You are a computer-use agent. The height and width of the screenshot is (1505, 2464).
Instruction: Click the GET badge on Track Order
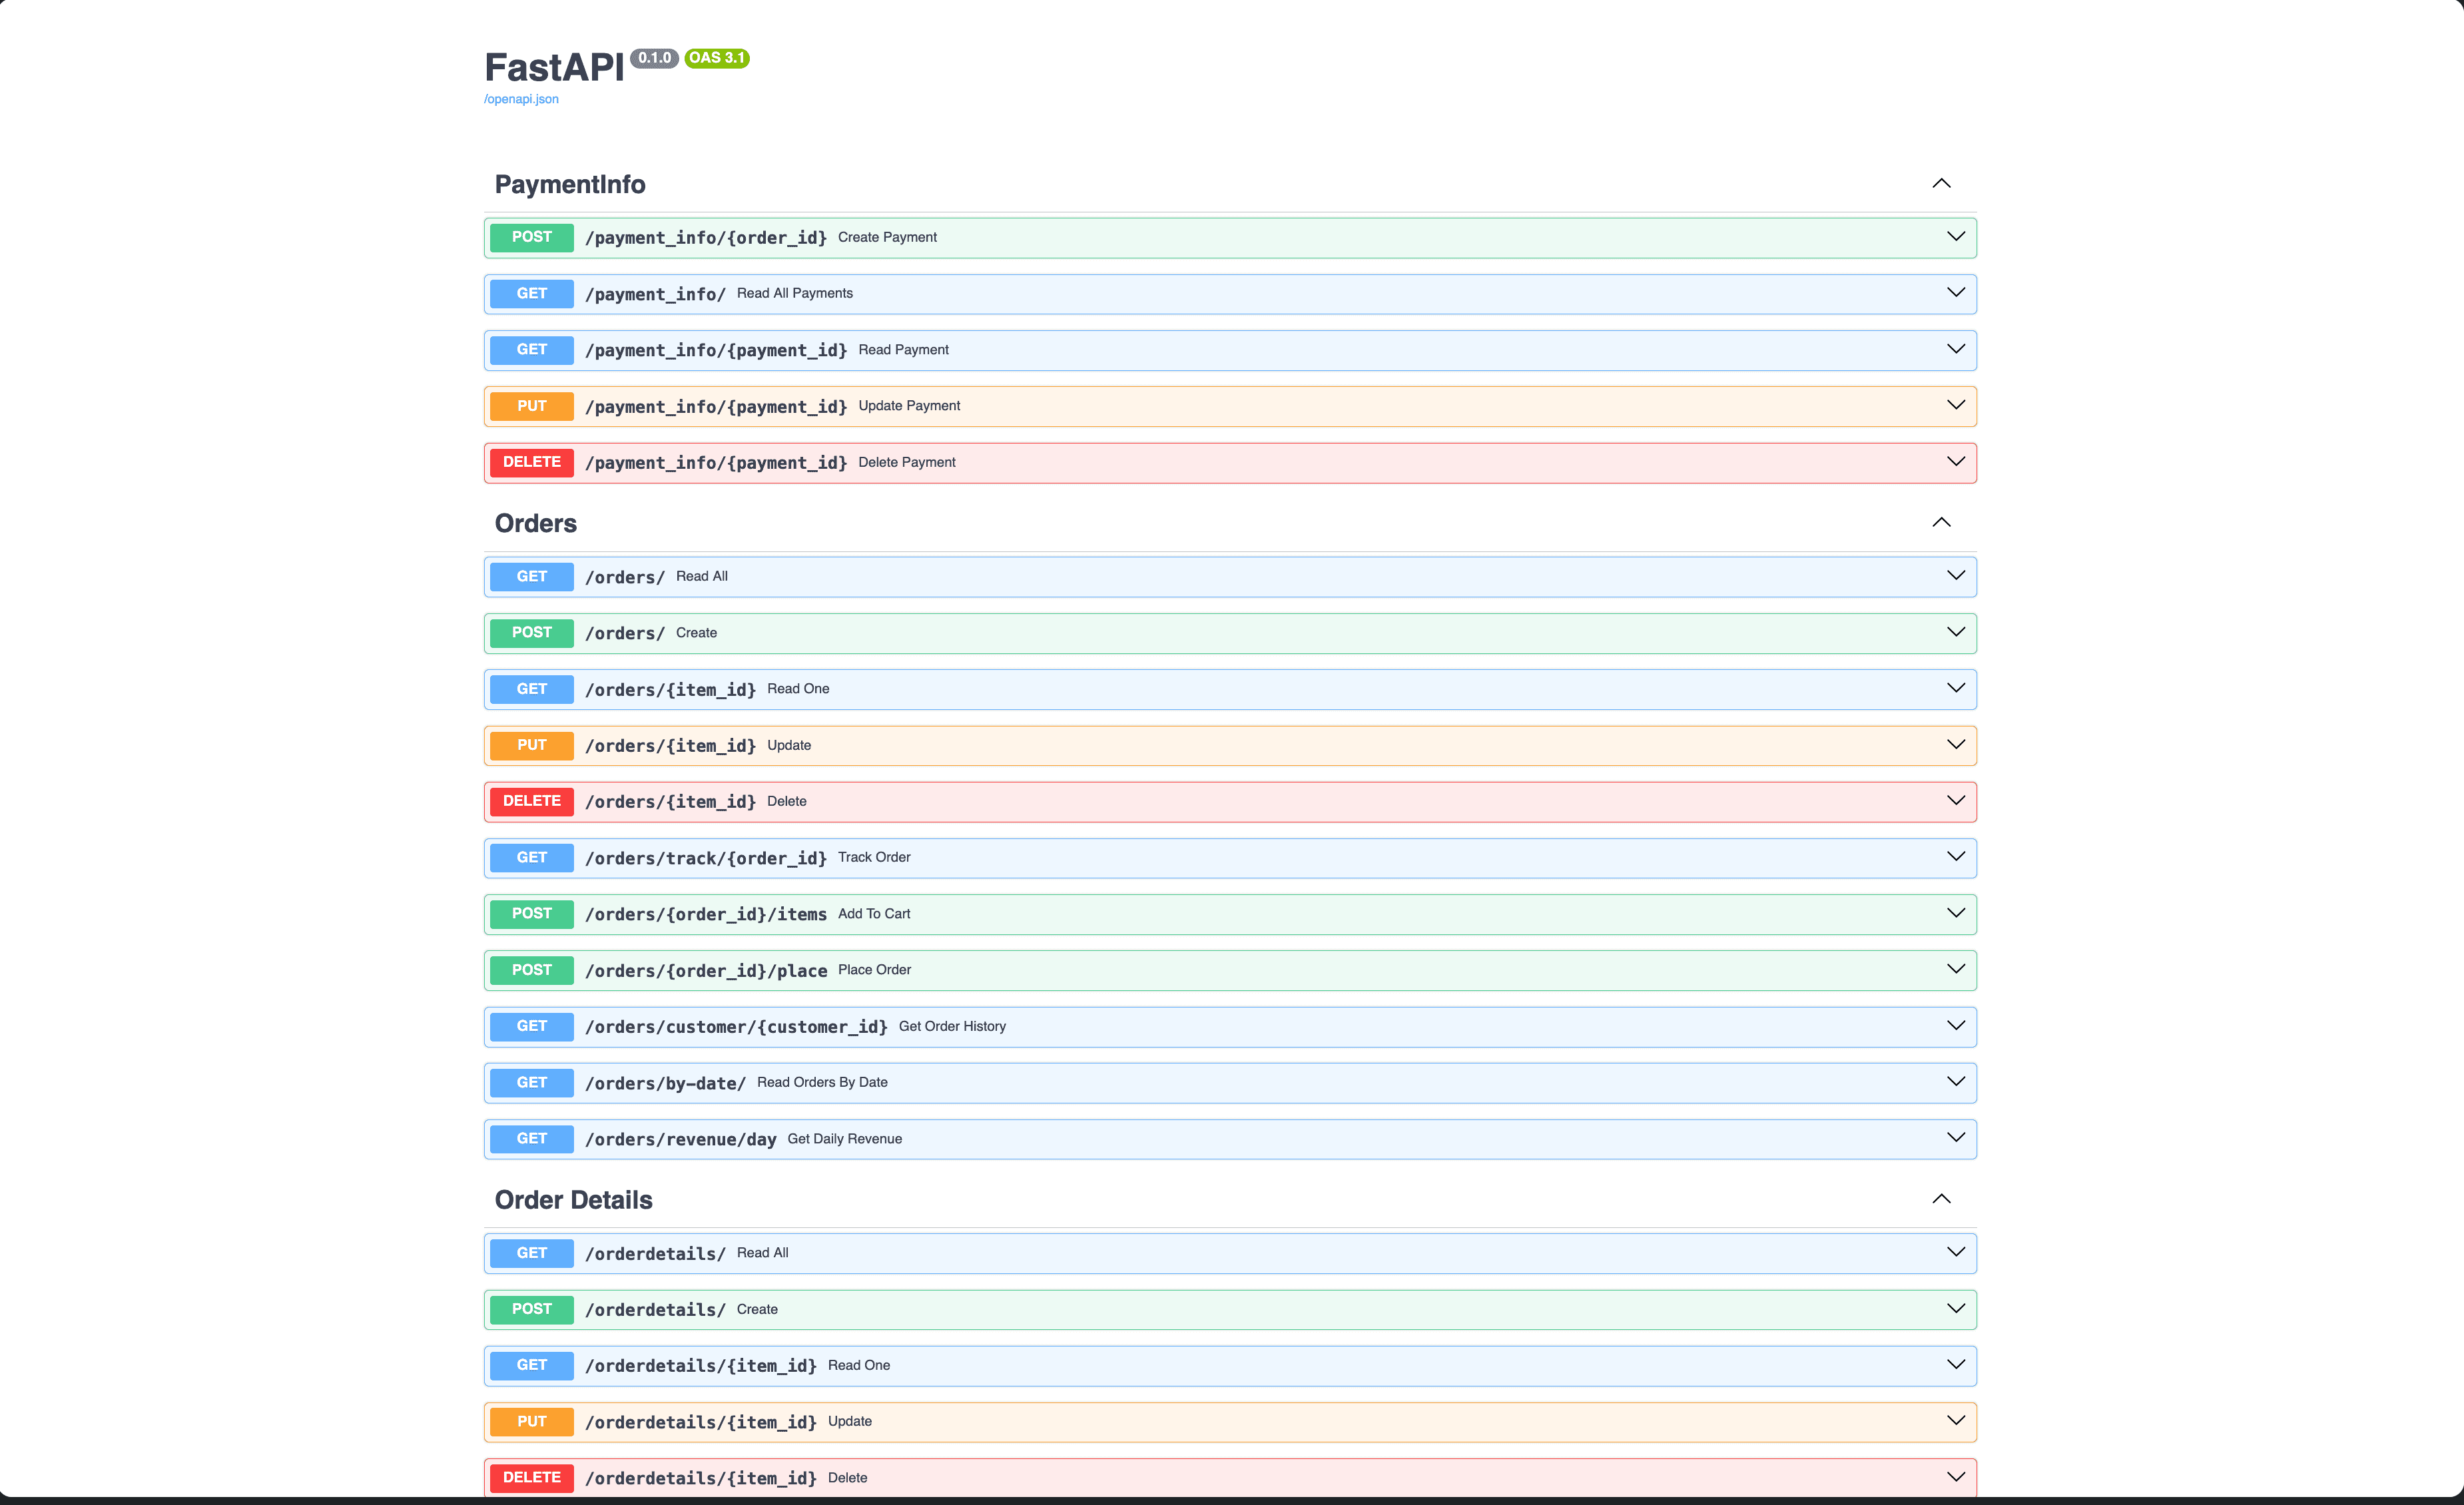(531, 857)
